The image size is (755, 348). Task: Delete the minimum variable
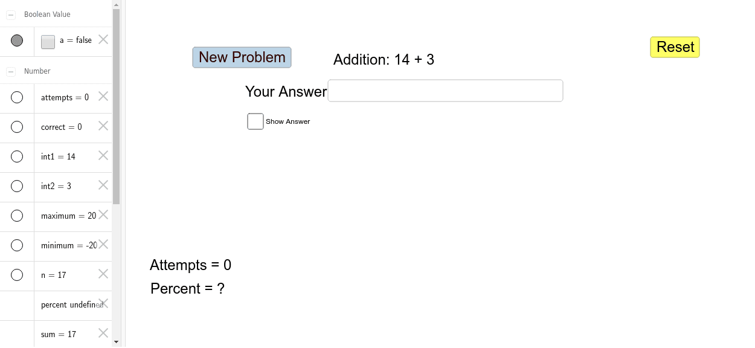103,244
